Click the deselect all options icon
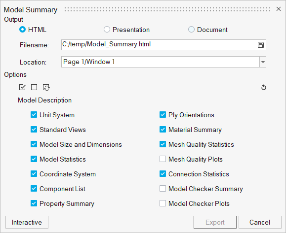The height and width of the screenshot is (233, 286). coord(34,87)
